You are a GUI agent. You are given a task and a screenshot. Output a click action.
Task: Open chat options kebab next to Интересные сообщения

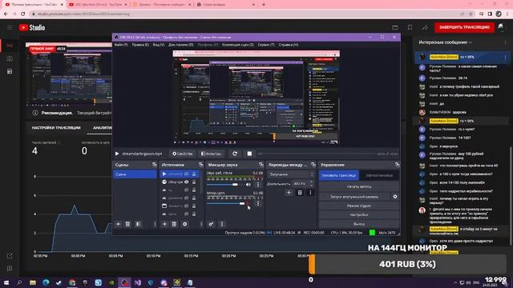(x=505, y=42)
